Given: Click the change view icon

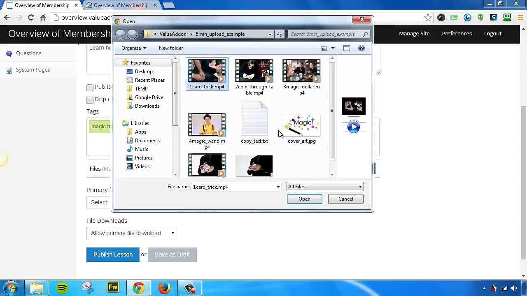Looking at the screenshot, I should [324, 48].
